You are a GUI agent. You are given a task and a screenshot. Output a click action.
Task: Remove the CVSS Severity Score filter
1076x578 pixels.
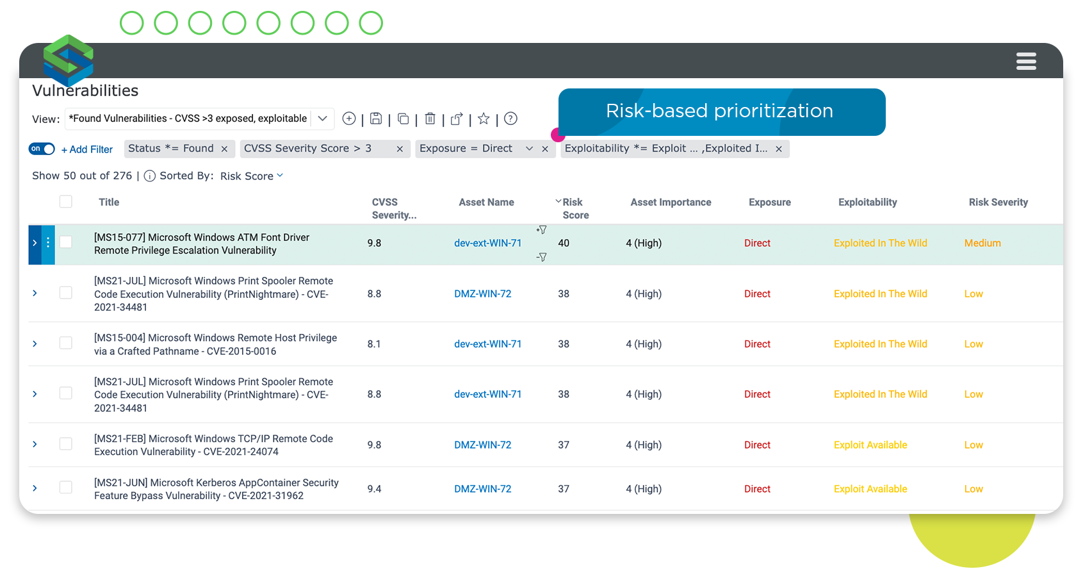pos(400,149)
